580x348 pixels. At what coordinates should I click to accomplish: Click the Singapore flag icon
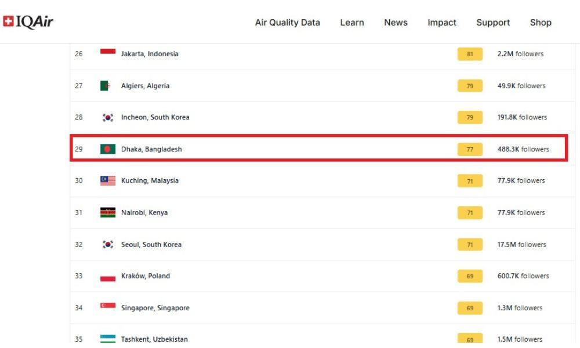point(108,307)
